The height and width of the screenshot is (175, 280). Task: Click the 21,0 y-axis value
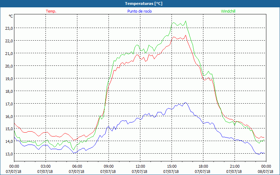[9, 53]
